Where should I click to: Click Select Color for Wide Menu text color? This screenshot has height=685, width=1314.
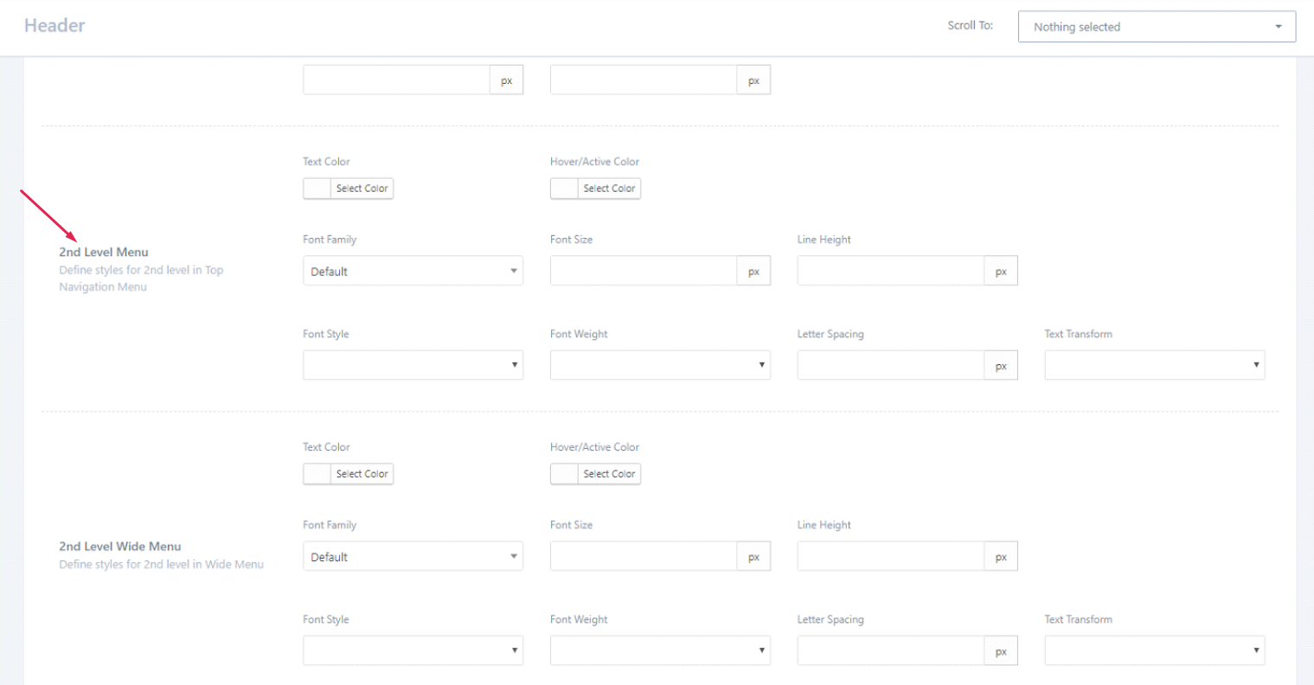(x=362, y=474)
